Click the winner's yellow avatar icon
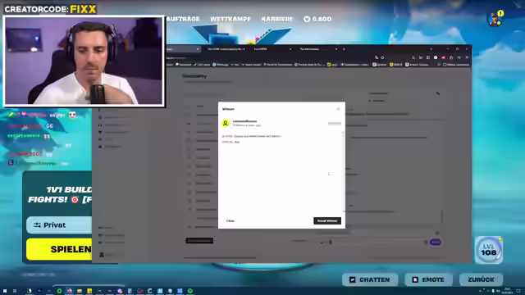525x295 pixels. click(226, 123)
